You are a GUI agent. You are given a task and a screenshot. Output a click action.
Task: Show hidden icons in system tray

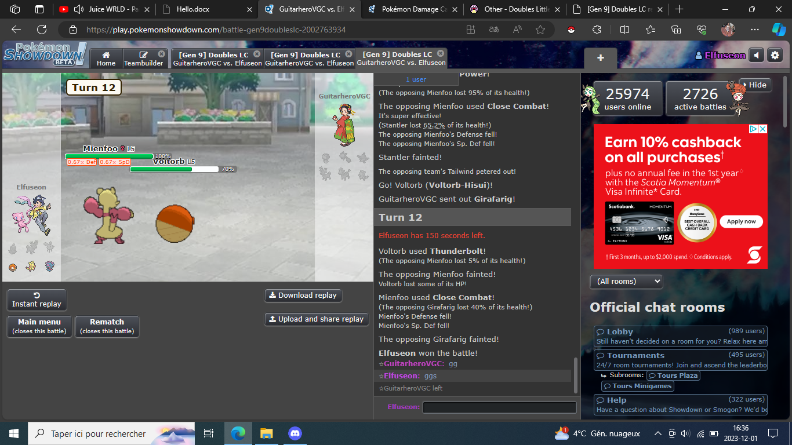657,433
